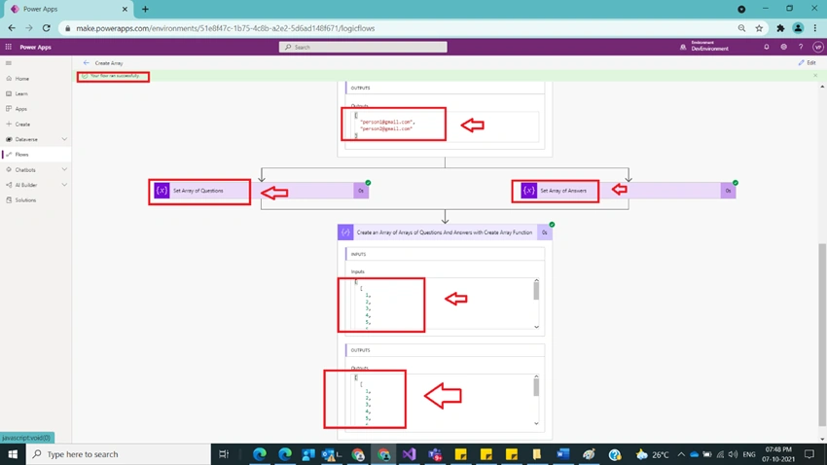
Task: Expand the Dataverse sidebar section
Action: click(x=64, y=139)
